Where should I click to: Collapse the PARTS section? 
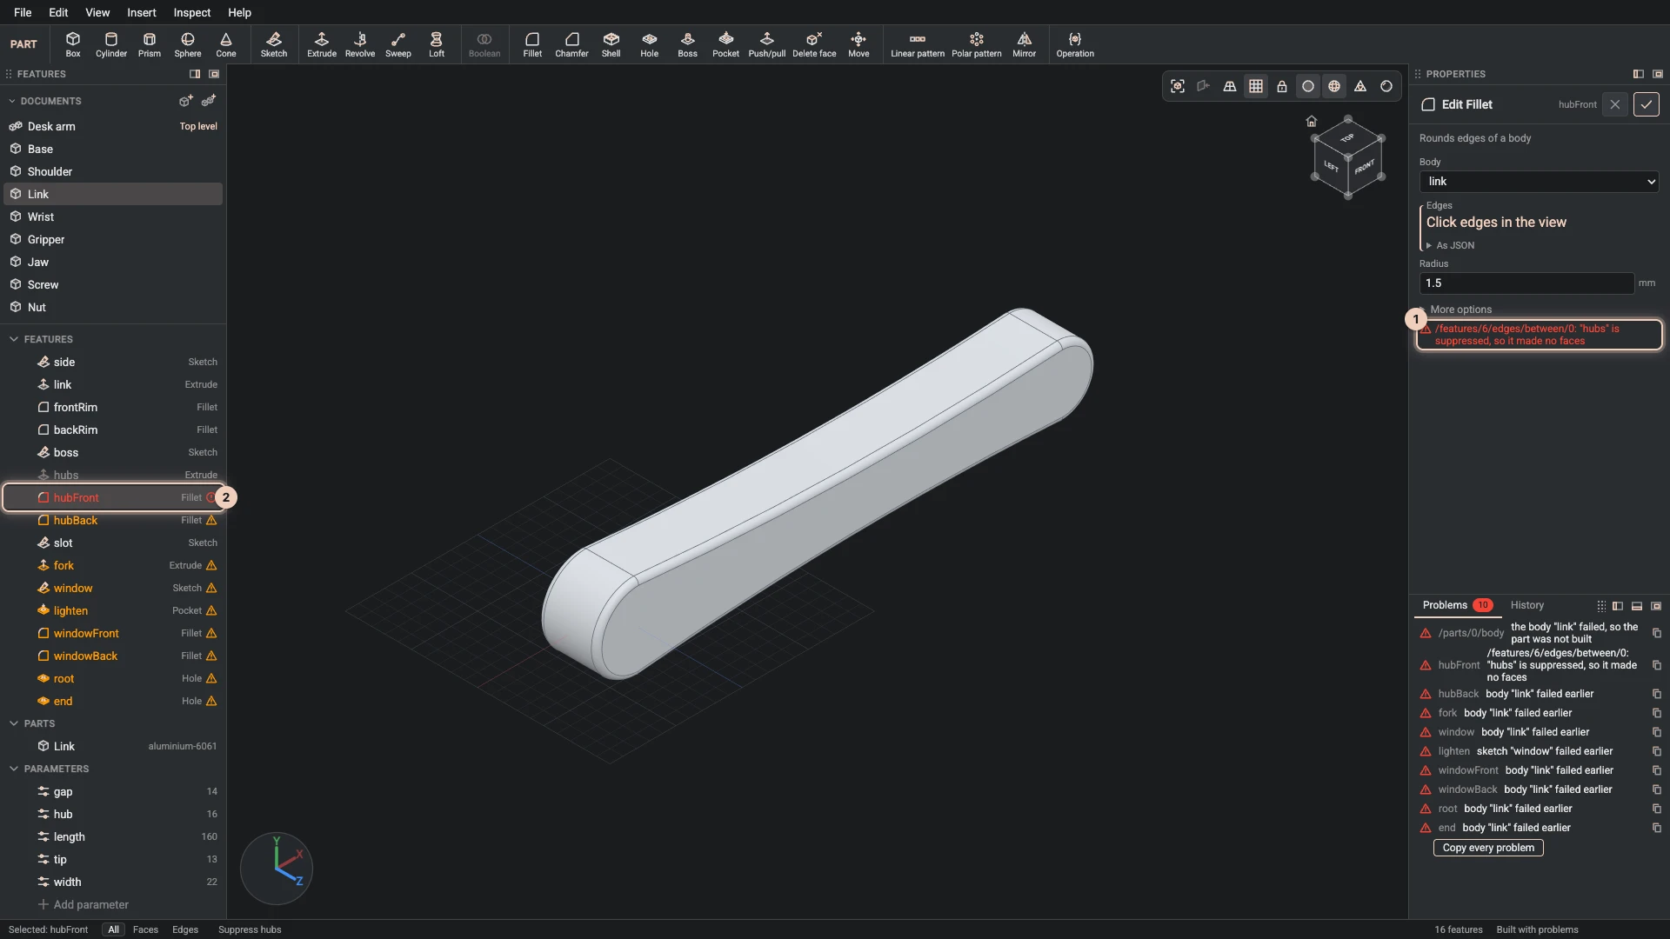pos(14,723)
